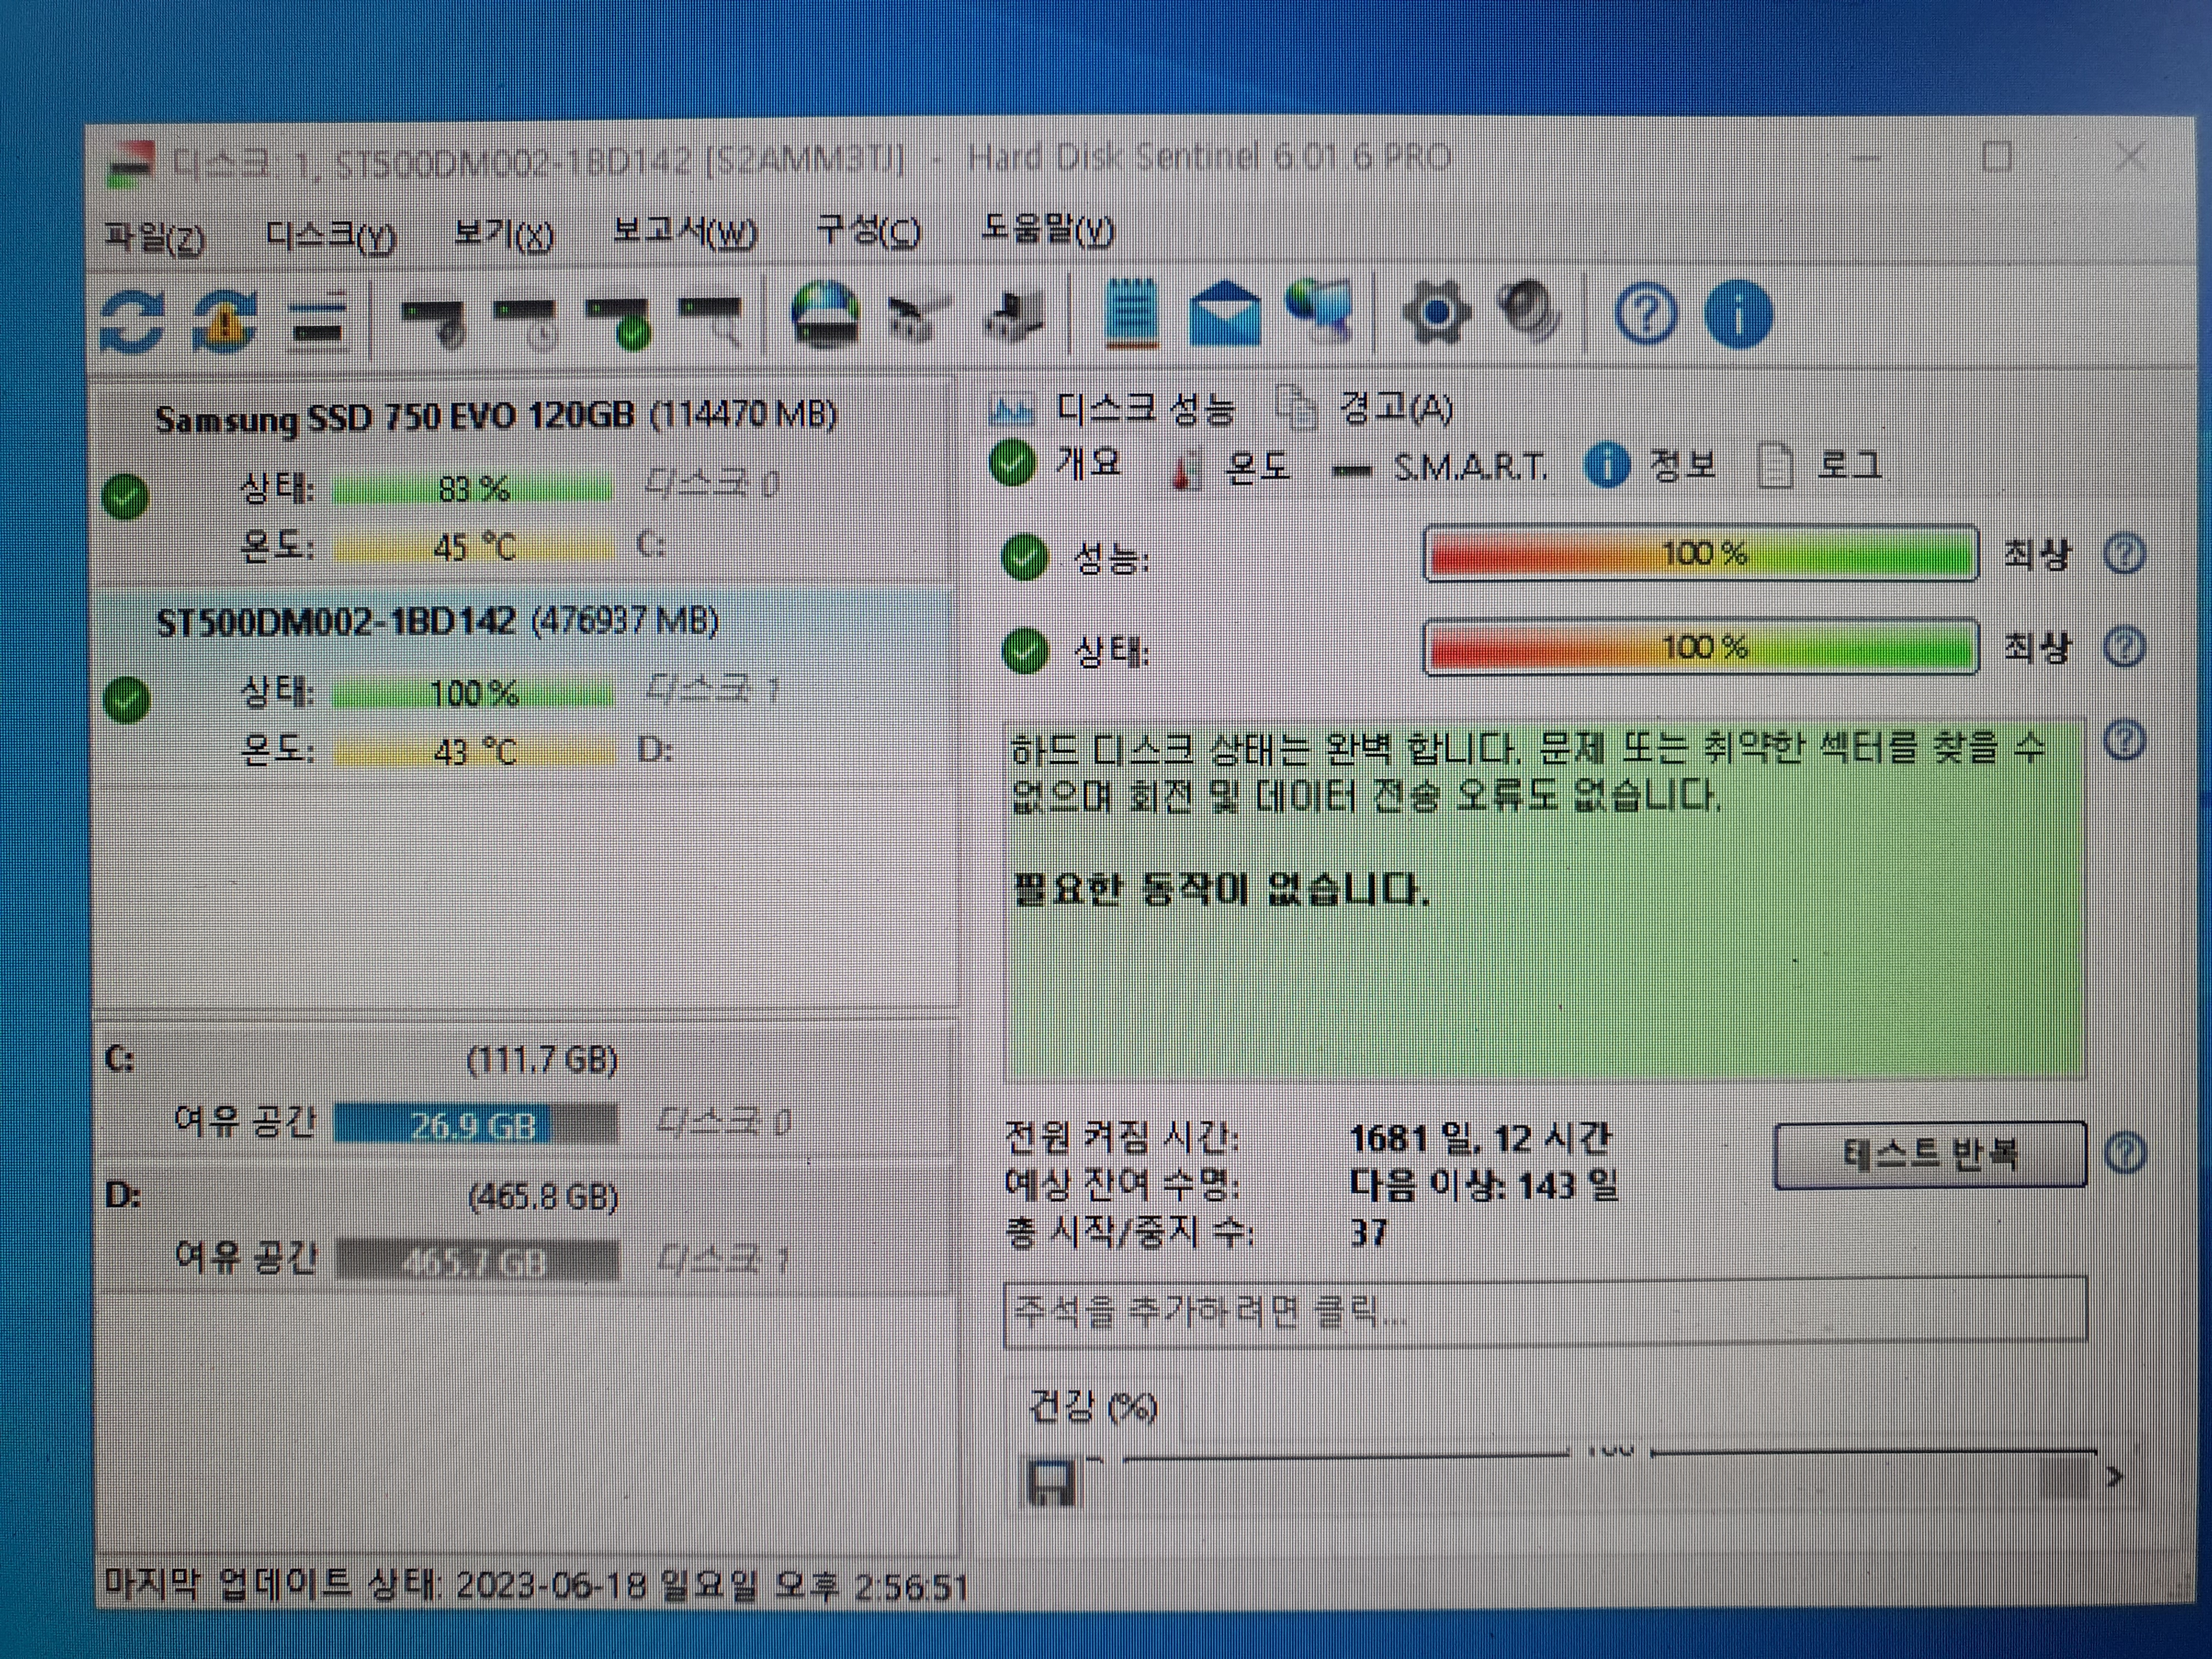This screenshot has width=2212, height=1659.
Task: Click the blue info 'i' toolbar icon
Action: [1738, 314]
